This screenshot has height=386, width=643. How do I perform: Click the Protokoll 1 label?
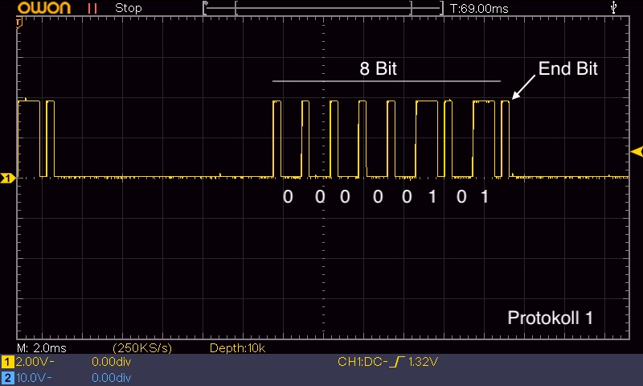551,318
